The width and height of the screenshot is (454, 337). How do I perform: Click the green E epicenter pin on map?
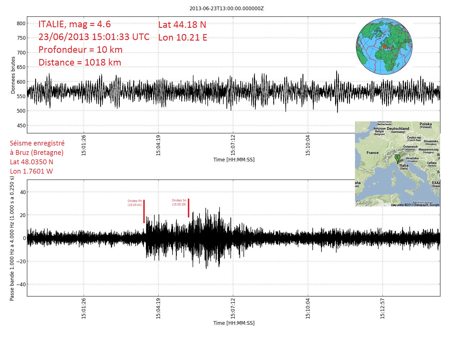pyautogui.click(x=397, y=158)
